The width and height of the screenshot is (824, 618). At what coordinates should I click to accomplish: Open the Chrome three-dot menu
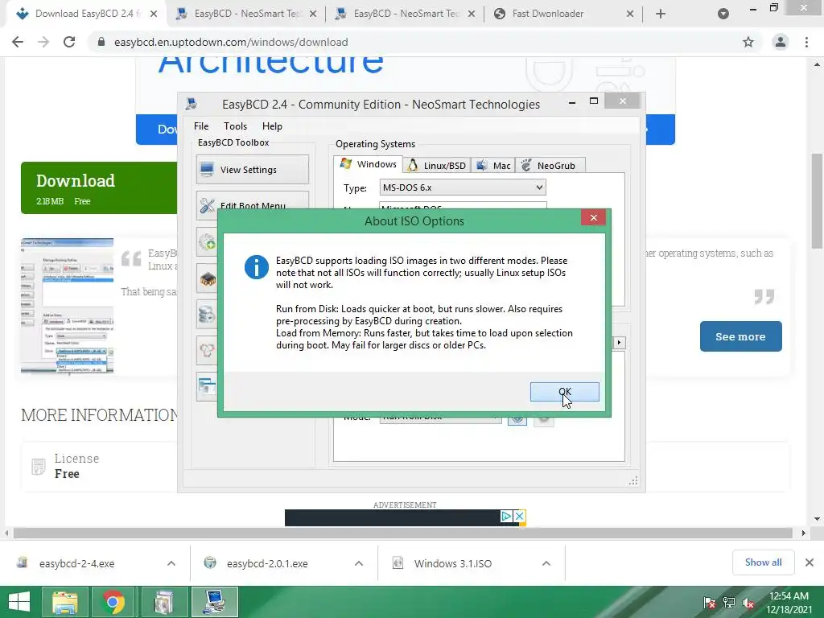[806, 42]
